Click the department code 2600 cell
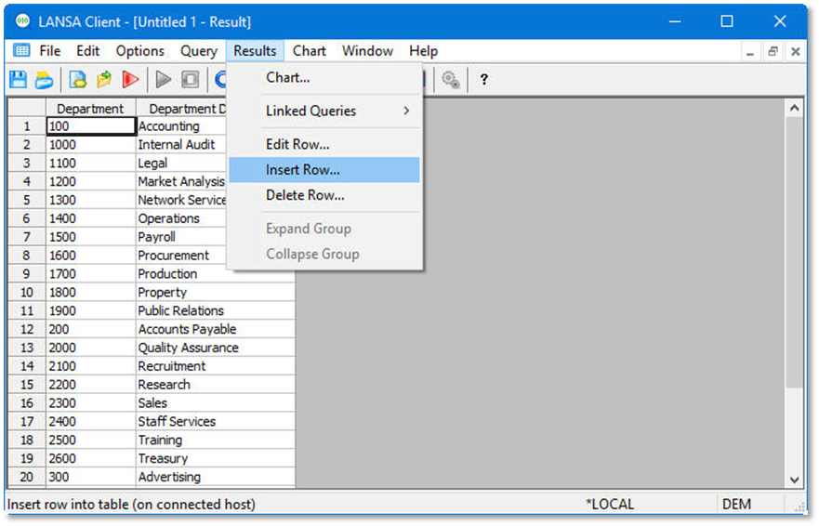This screenshot has width=819, height=526. [x=91, y=458]
